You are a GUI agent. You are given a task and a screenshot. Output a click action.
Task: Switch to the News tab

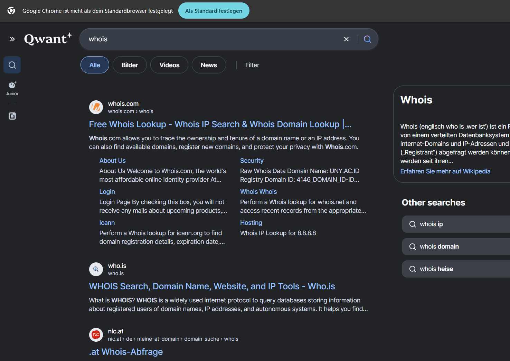point(209,65)
